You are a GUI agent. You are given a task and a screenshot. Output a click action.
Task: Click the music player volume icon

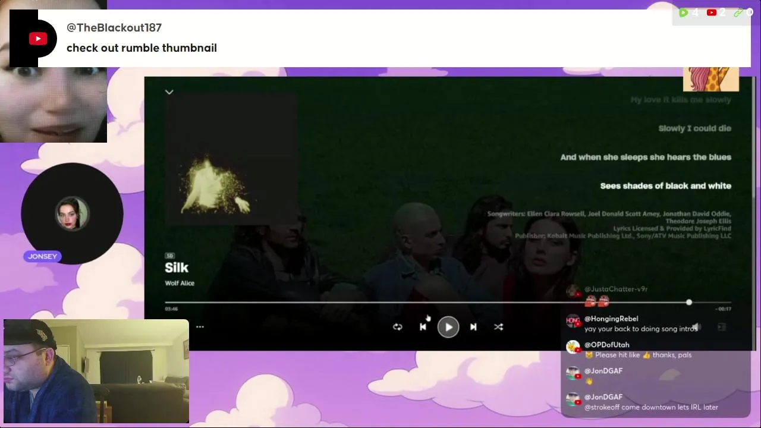pos(696,327)
